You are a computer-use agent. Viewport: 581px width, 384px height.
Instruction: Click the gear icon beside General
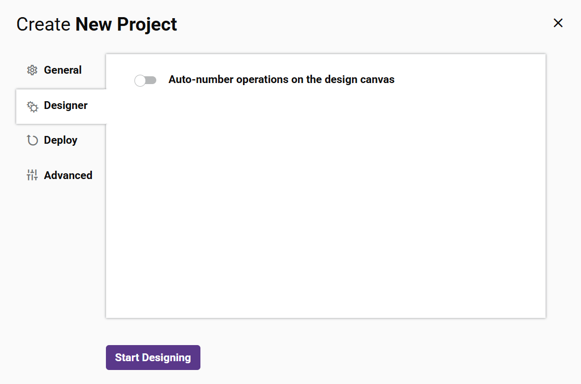click(32, 70)
